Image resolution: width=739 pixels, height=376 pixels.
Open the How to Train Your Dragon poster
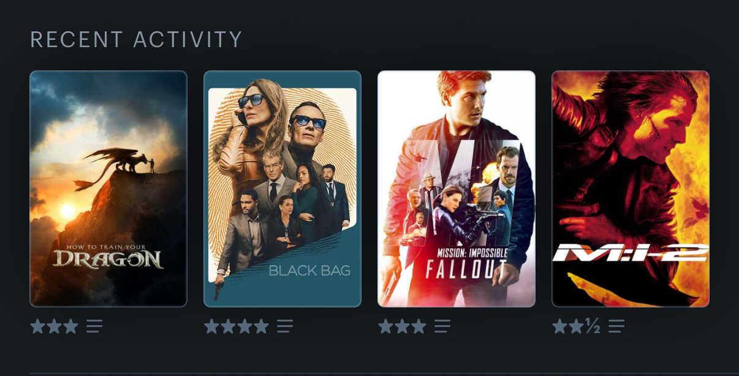coord(108,189)
